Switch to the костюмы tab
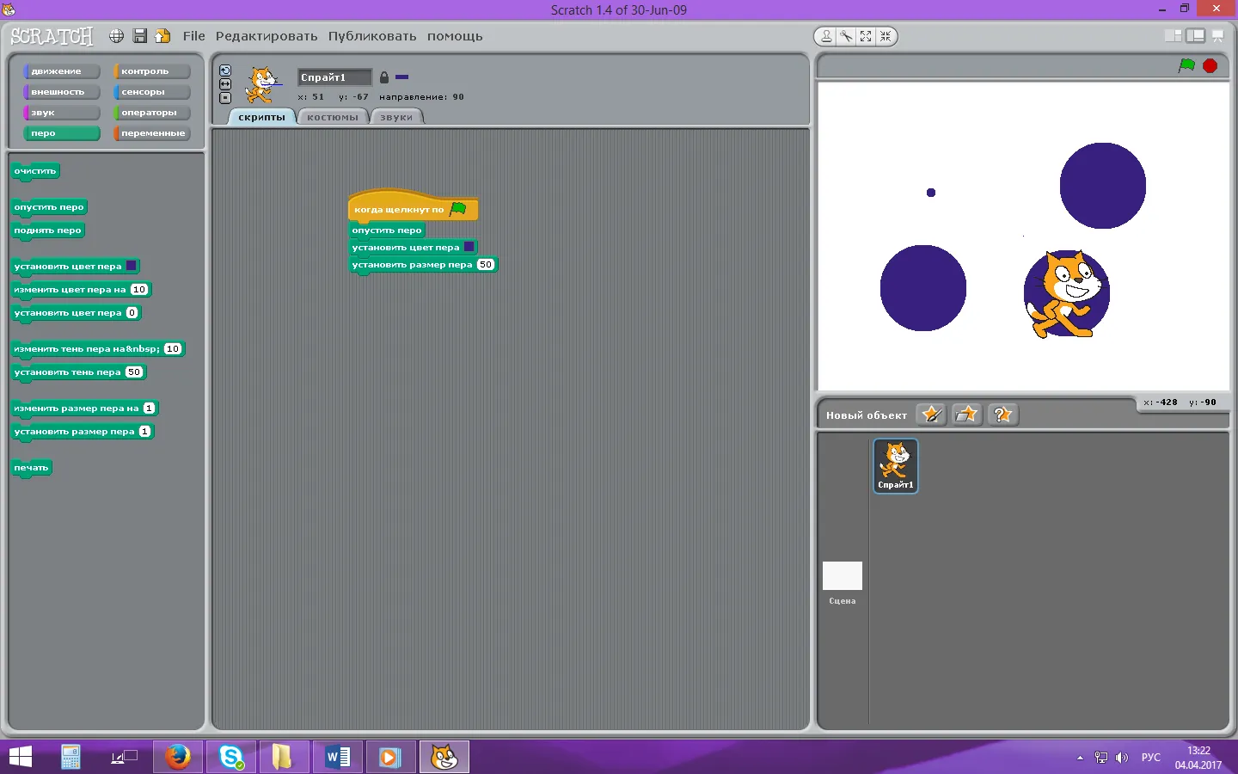1238x774 pixels. click(x=333, y=117)
